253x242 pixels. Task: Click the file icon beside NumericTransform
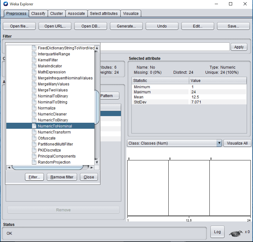click(x=34, y=132)
